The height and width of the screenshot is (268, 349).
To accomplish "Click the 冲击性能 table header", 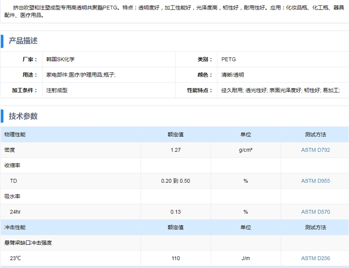I will tap(15, 227).
